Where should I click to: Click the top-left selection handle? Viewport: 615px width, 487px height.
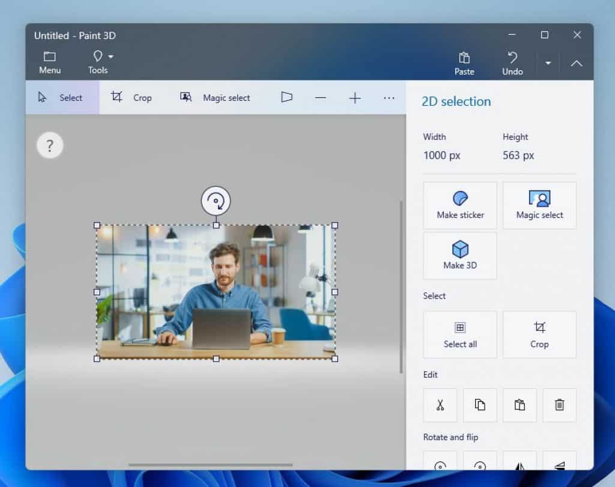click(97, 225)
